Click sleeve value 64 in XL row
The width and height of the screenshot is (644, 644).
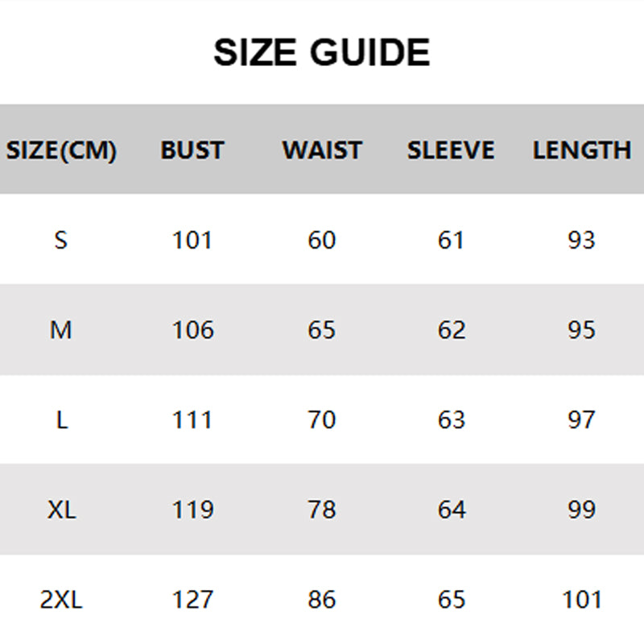coord(451,510)
